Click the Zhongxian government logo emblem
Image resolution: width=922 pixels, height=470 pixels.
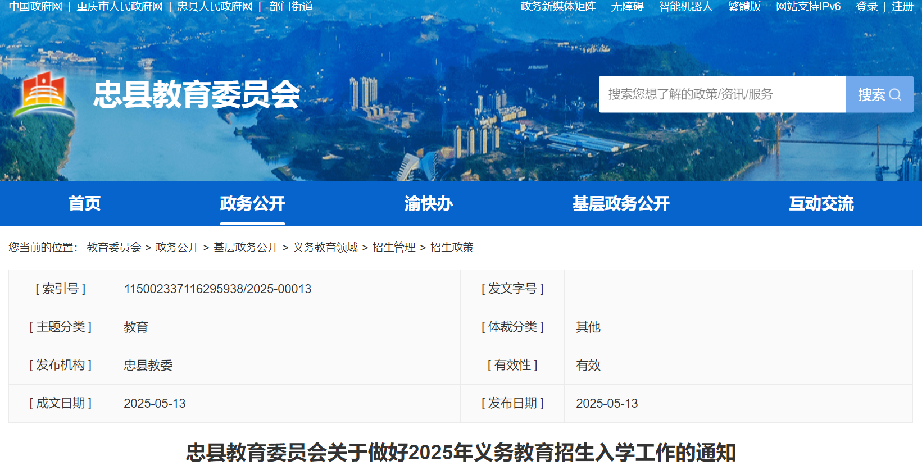point(44,93)
